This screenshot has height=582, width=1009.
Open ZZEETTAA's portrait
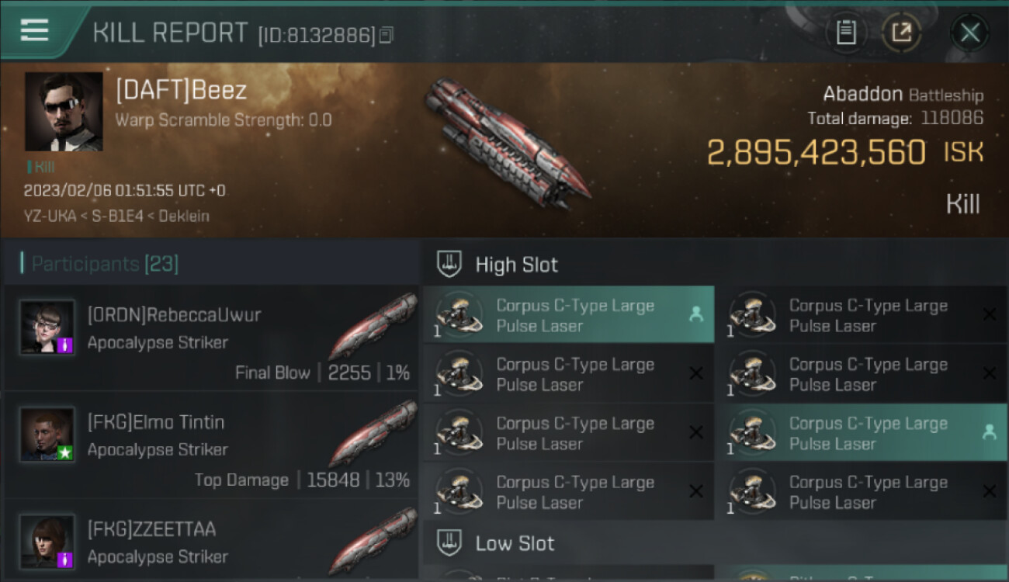coord(47,542)
